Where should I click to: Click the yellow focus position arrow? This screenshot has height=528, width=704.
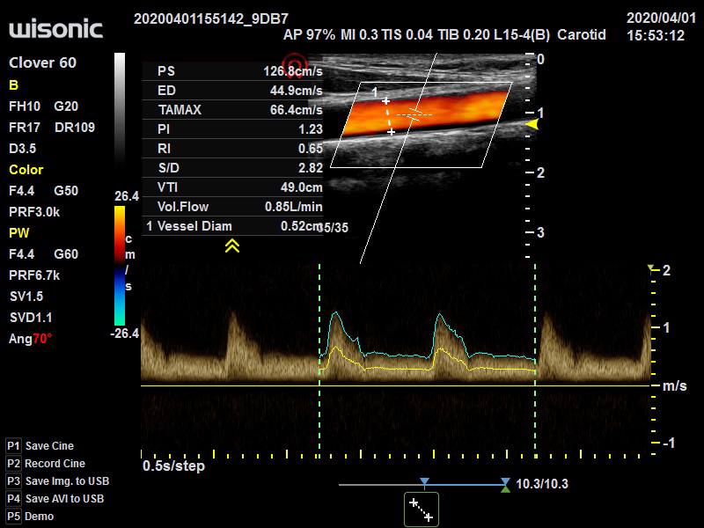[532, 126]
